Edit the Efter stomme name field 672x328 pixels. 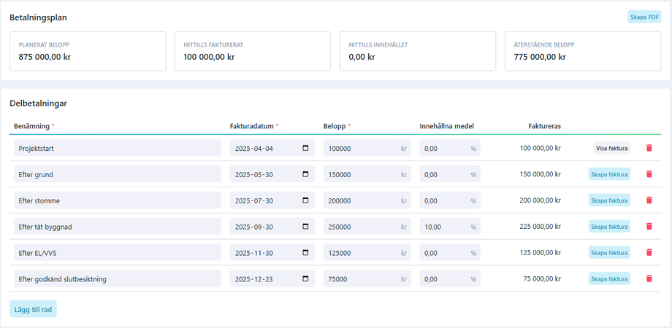[117, 200]
